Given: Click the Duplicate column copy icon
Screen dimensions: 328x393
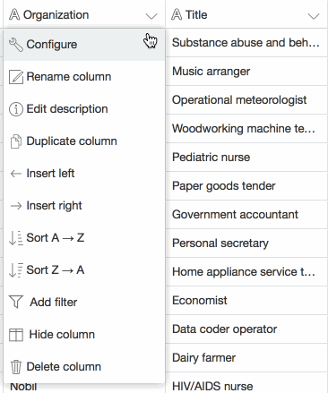Looking at the screenshot, I should coord(16,141).
